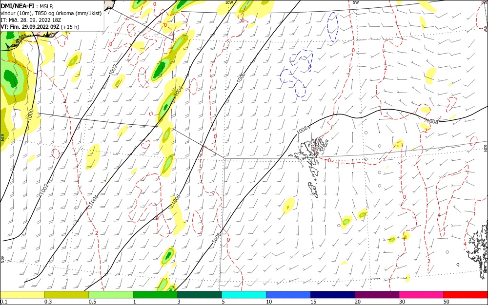Click the legend value '10'

[x=269, y=302]
